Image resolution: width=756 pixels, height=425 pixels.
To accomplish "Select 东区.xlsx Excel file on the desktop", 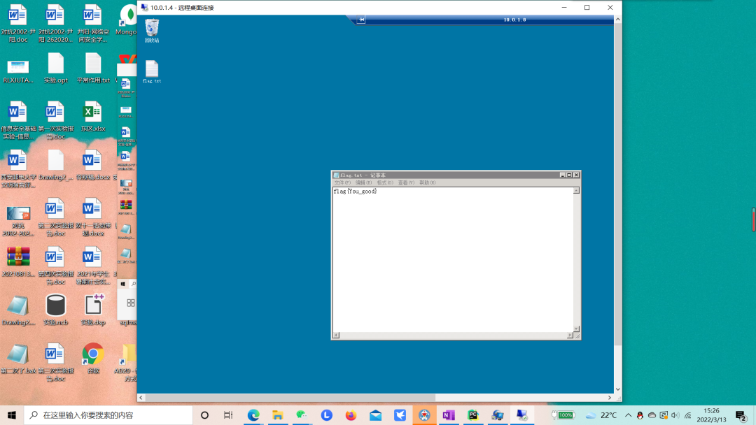I will point(93,116).
